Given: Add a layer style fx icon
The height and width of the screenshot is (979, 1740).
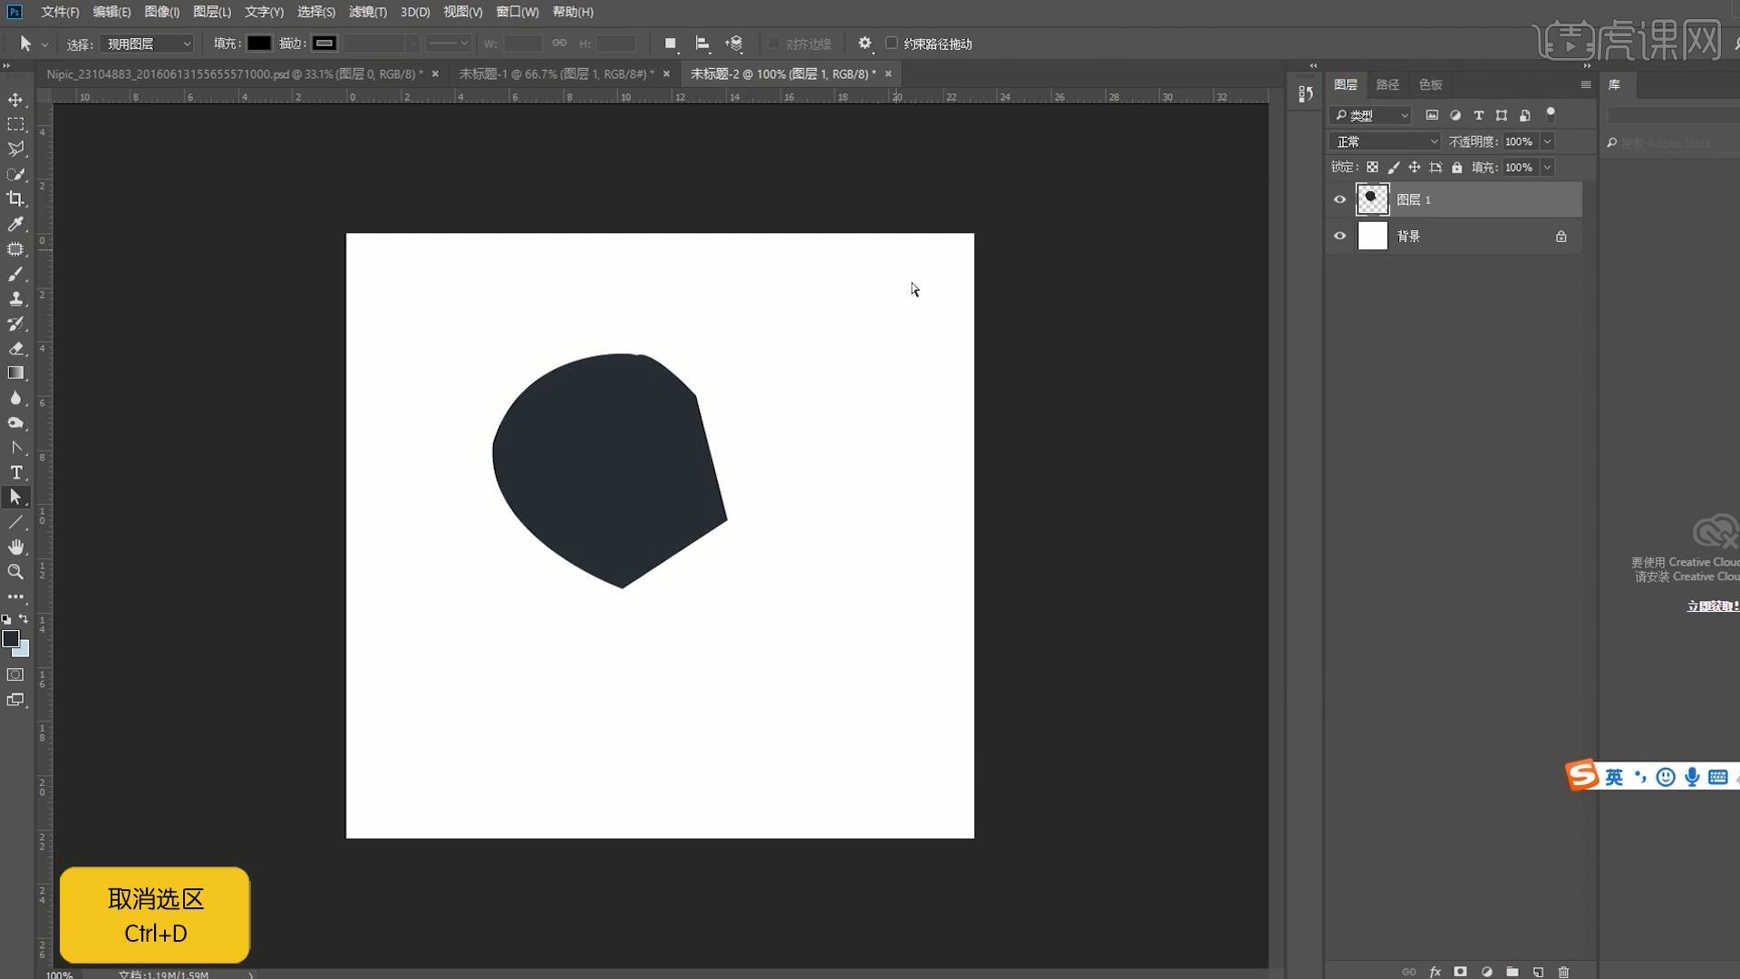Looking at the screenshot, I should pyautogui.click(x=1435, y=972).
